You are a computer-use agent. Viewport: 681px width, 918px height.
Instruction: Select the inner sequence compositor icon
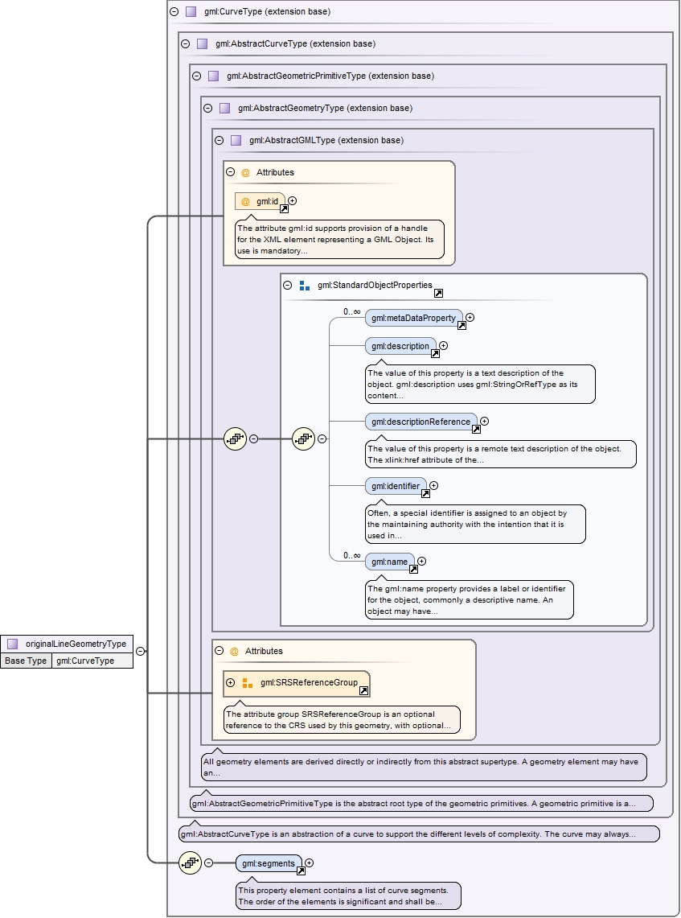click(x=303, y=438)
